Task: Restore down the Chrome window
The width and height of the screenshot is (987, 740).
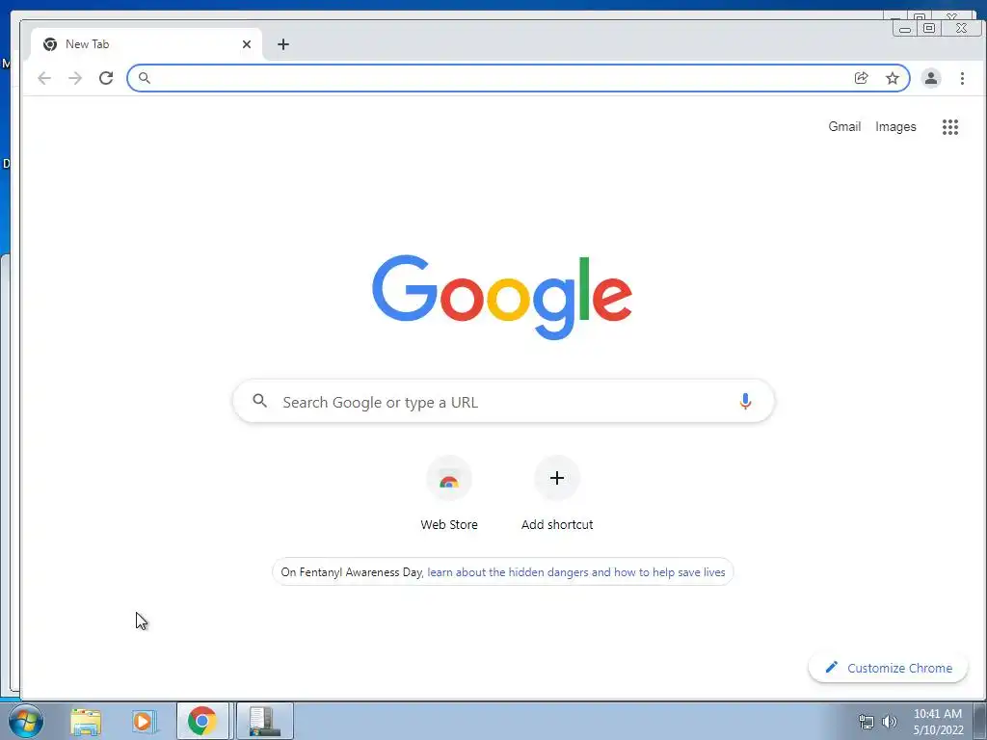Action: [929, 28]
